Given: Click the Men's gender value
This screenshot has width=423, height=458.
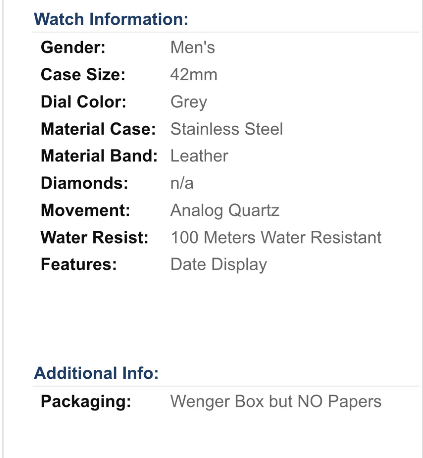Looking at the screenshot, I should [192, 47].
